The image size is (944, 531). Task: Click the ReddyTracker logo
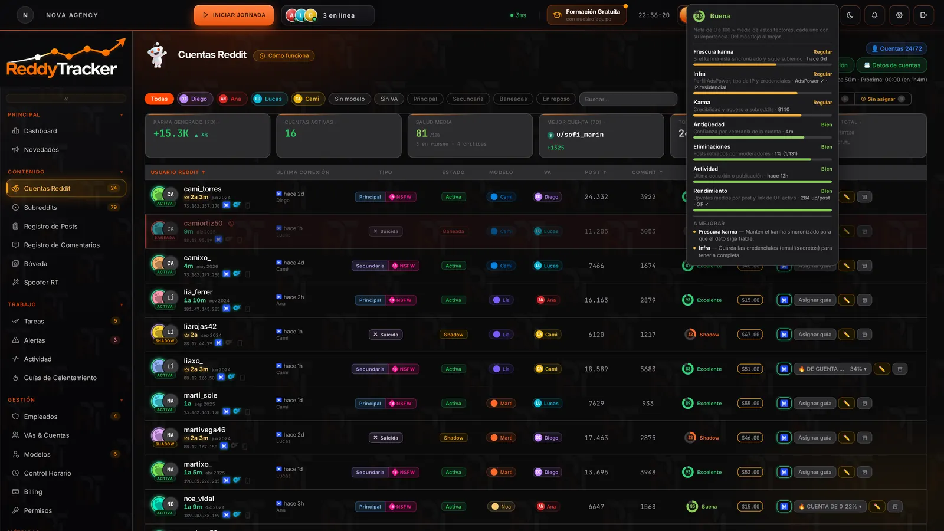[x=66, y=59]
